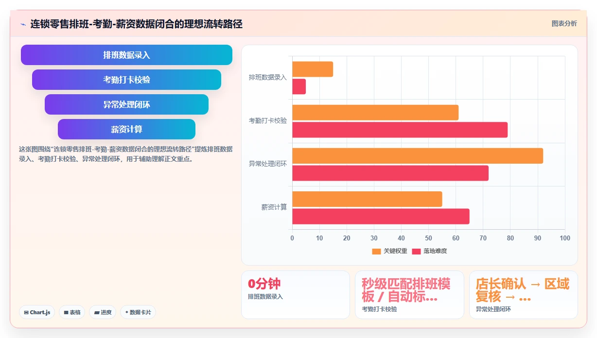Image resolution: width=597 pixels, height=338 pixels.
Task: Click the 薪资计算 y-axis label
Action: coord(274,207)
